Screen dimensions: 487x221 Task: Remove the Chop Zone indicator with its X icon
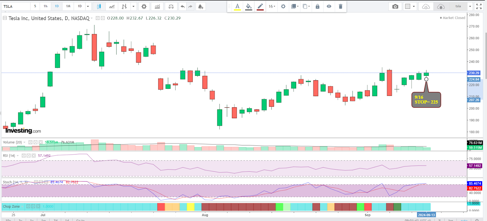tap(38, 206)
